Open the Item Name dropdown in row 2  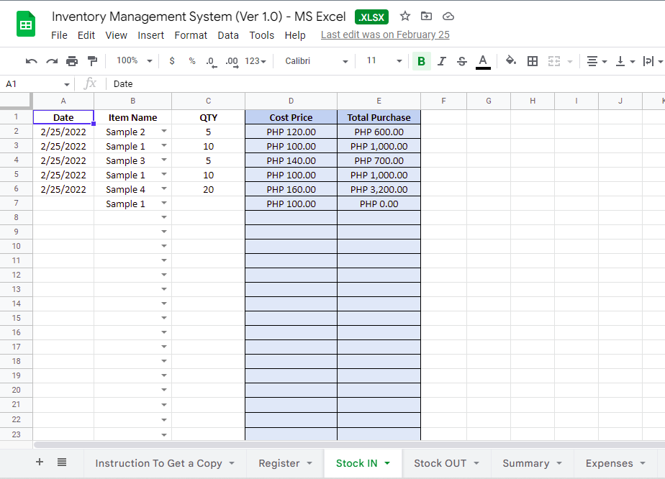164,132
